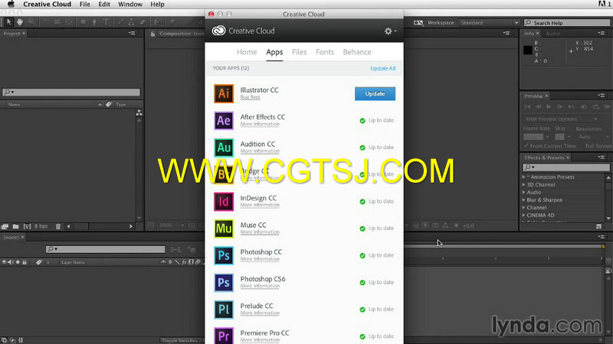Image resolution: width=613 pixels, height=344 pixels.
Task: Click the Premiere Pro CC app icon
Action: pyautogui.click(x=224, y=336)
